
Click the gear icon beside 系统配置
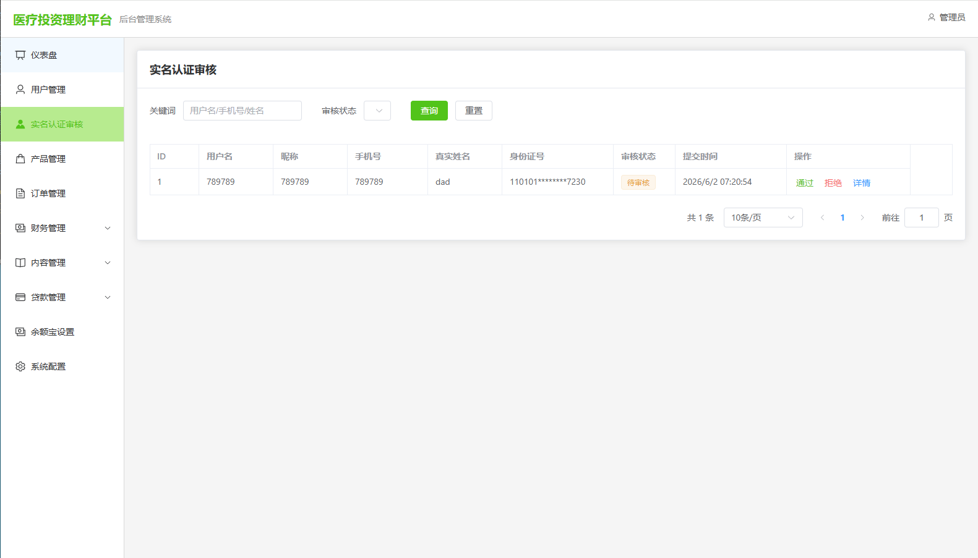pos(20,366)
